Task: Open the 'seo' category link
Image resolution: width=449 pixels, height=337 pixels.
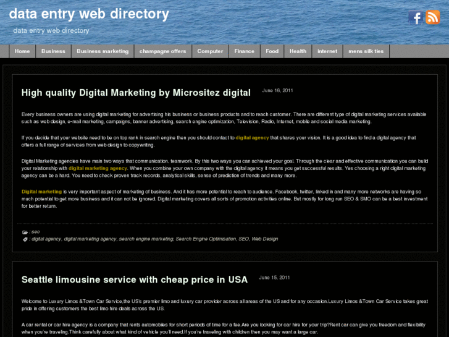Action: [x=35, y=232]
